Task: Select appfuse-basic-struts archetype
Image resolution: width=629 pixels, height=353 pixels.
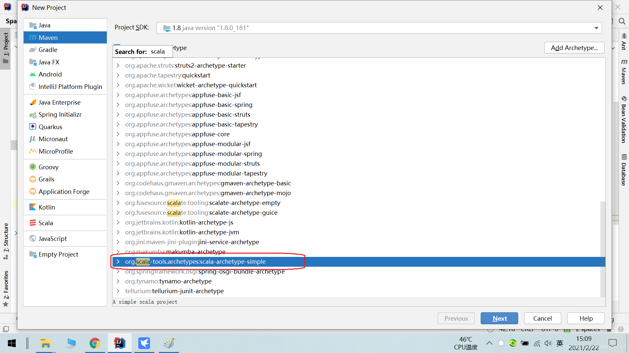Action: pos(187,114)
